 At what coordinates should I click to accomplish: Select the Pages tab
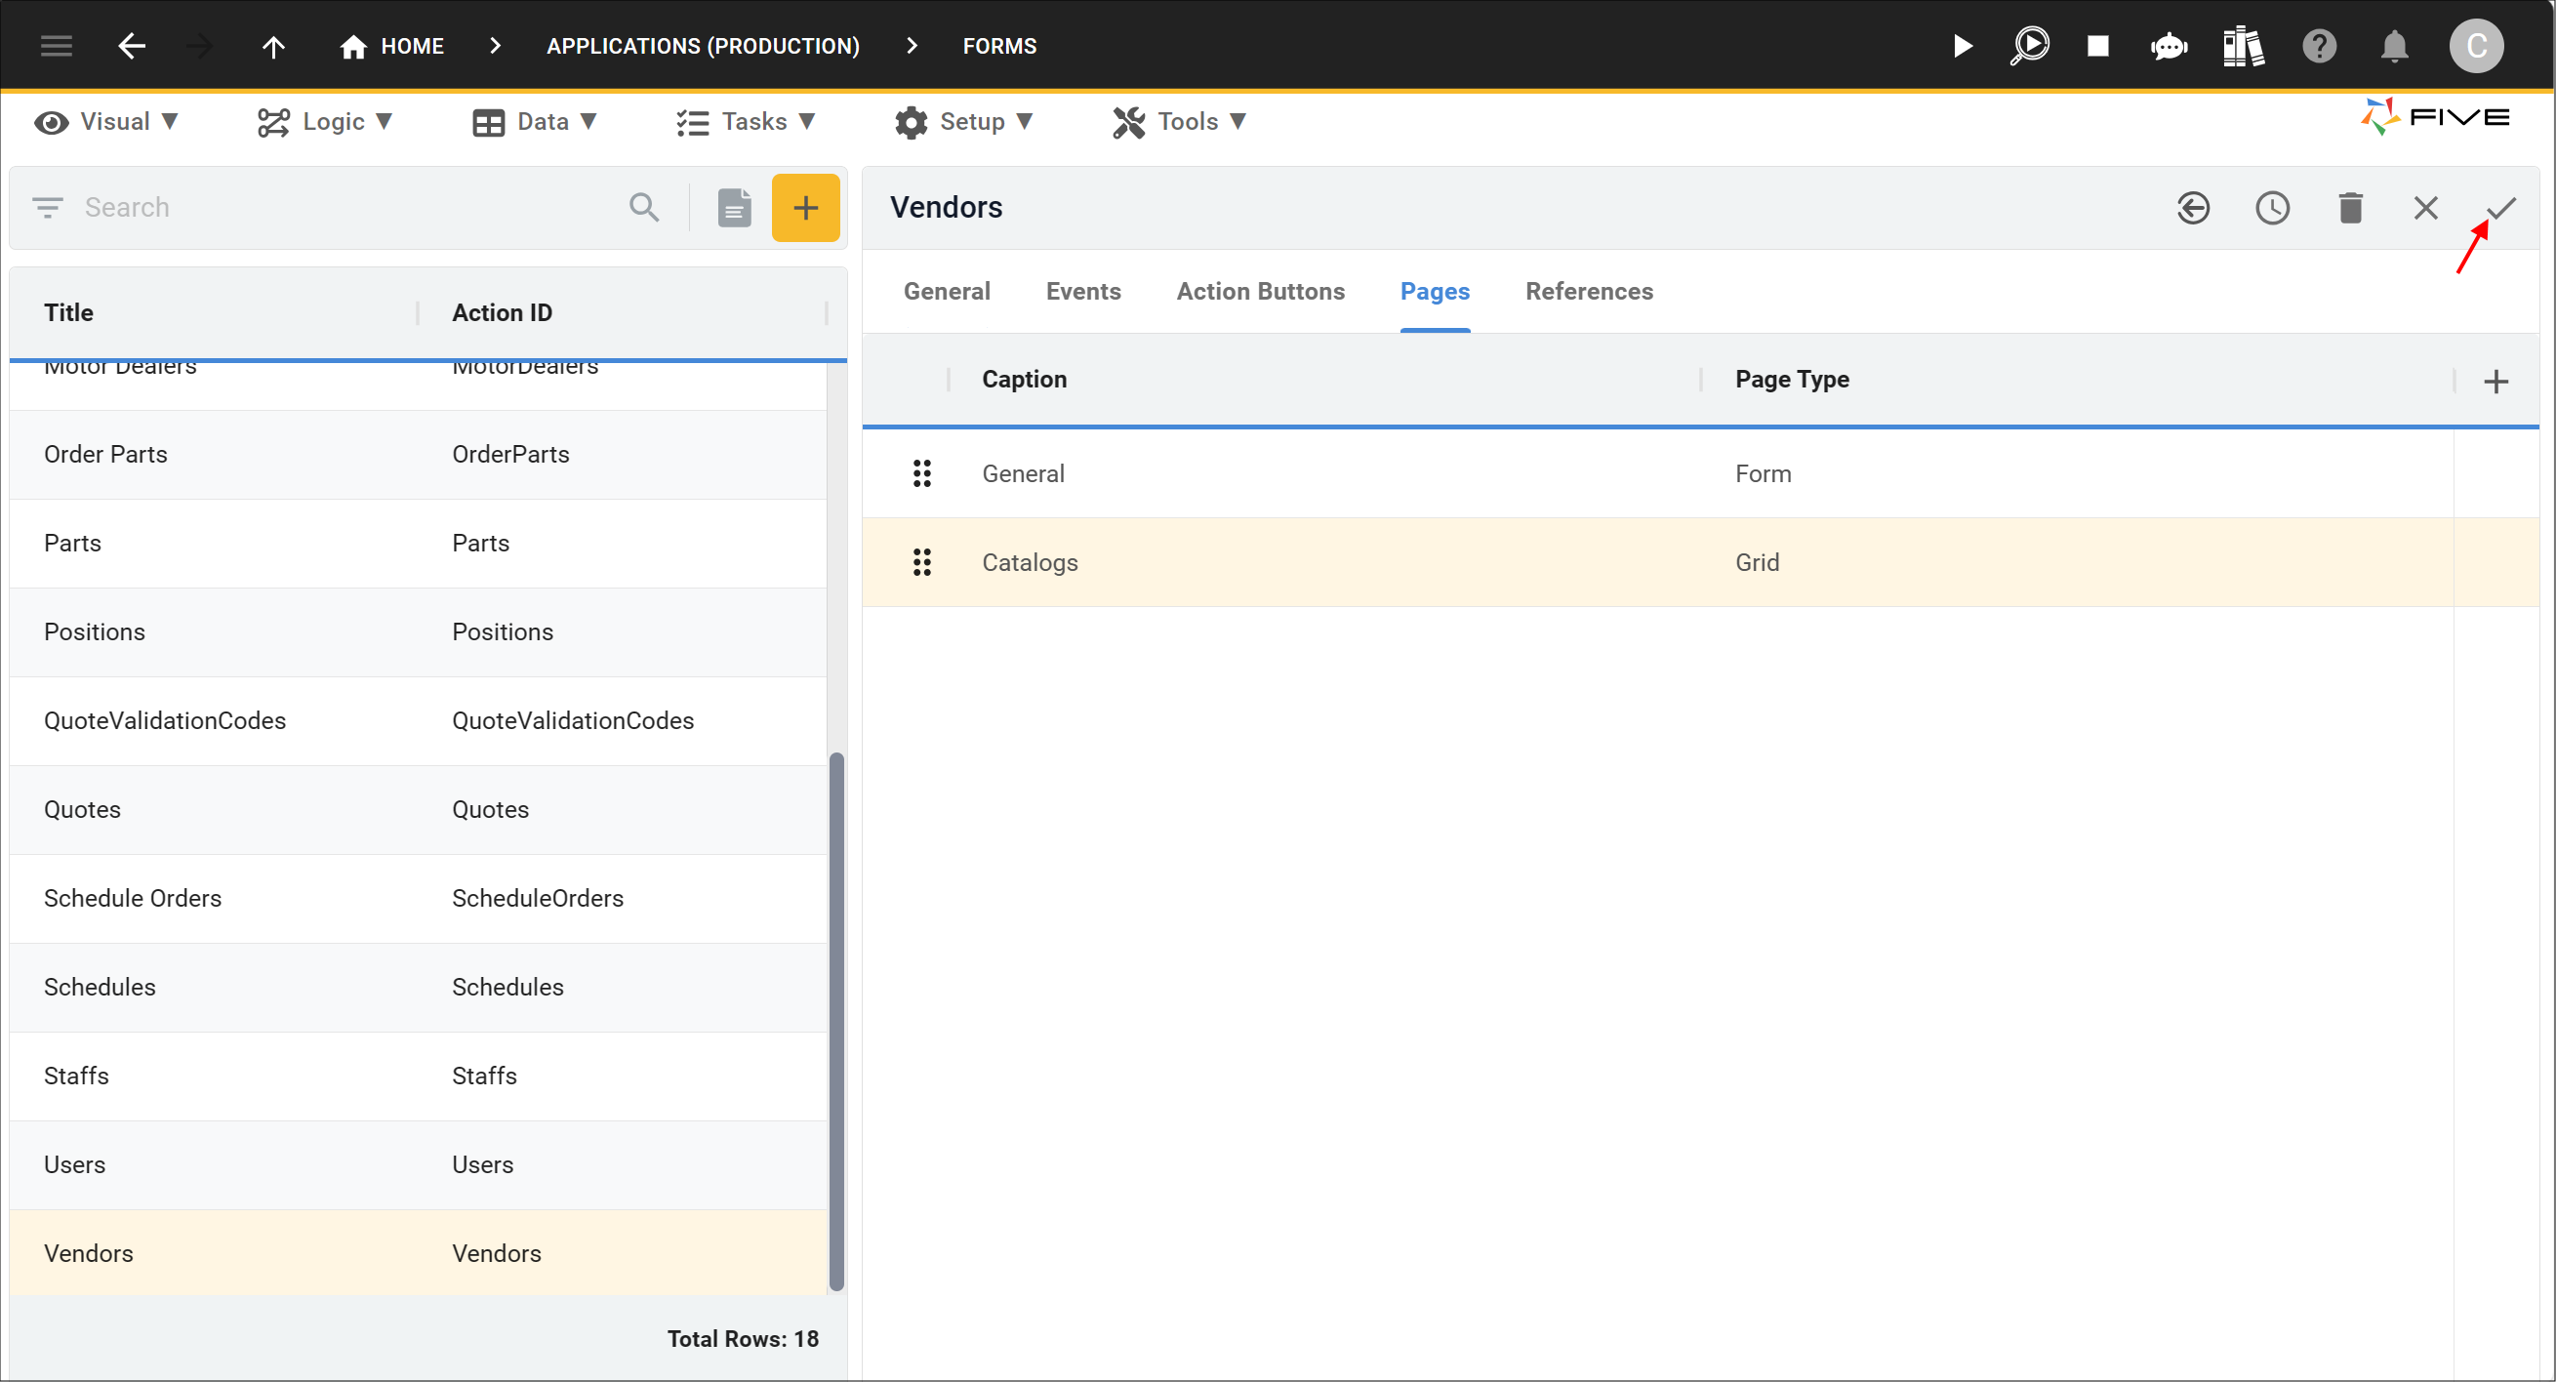click(1434, 291)
